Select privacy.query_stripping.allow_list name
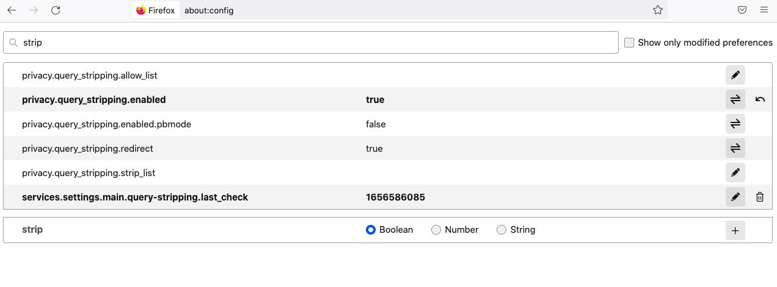The height and width of the screenshot is (287, 777). click(90, 76)
